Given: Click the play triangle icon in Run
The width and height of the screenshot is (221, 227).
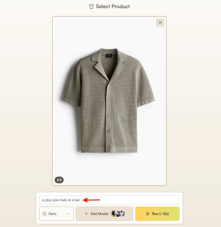Looking at the screenshot, I should tap(148, 214).
